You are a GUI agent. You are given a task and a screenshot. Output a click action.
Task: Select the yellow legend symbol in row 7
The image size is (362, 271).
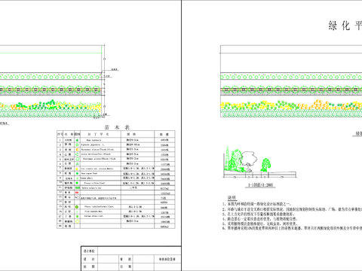pyautogui.click(x=77, y=169)
